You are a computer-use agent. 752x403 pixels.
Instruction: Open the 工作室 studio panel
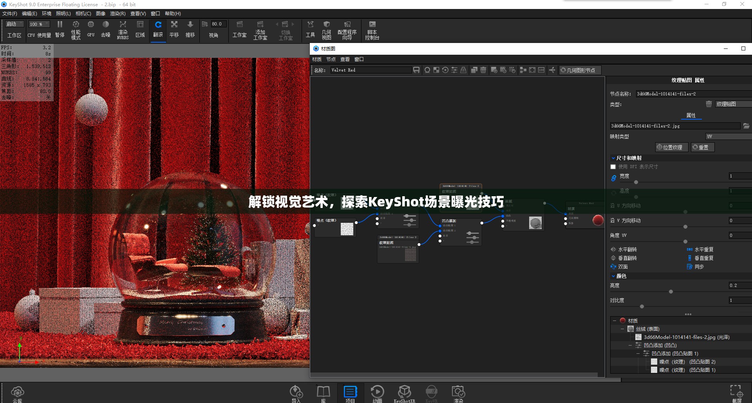click(240, 29)
